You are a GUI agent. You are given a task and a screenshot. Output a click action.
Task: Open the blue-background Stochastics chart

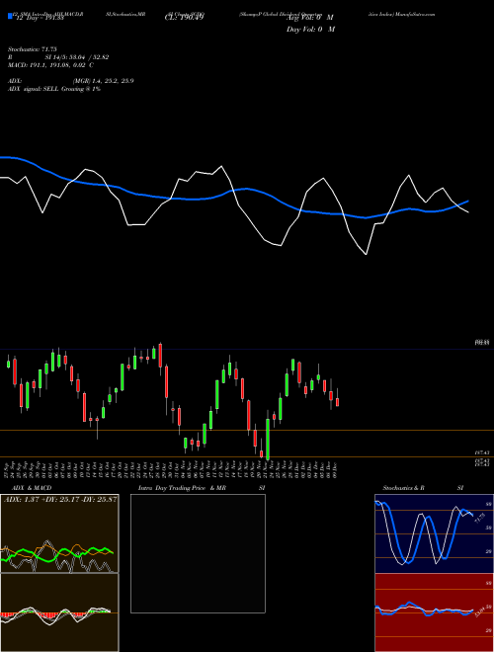[434, 533]
